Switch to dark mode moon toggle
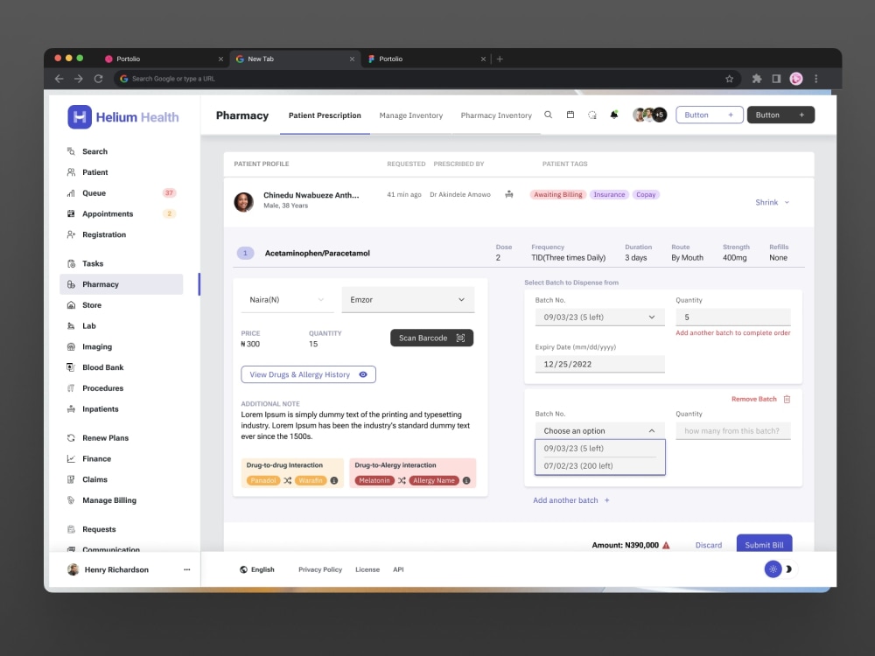Screen dimensions: 875x656 [789, 569]
